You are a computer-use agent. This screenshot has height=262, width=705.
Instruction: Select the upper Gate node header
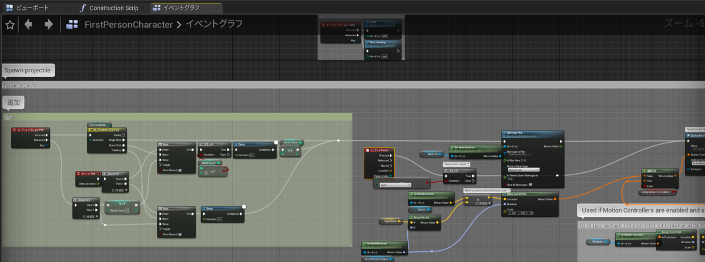(176, 145)
